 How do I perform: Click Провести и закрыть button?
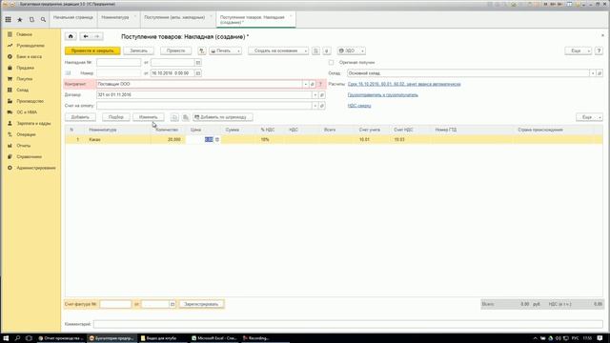tap(92, 50)
